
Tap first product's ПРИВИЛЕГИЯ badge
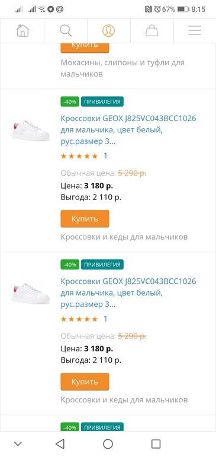(x=102, y=101)
